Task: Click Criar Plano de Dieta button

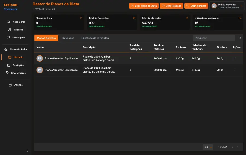Action: (144, 6)
